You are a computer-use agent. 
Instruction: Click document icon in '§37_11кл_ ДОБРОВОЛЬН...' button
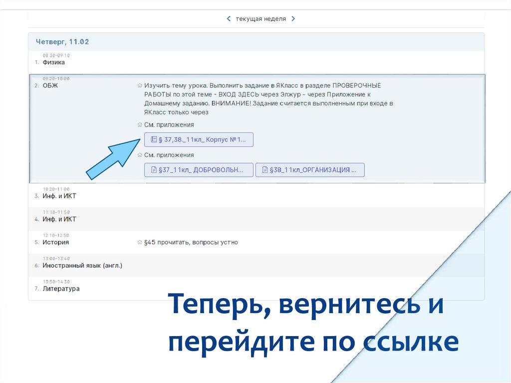tap(154, 170)
